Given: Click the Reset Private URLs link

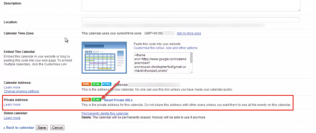Looking at the screenshot, I should point(118,100).
